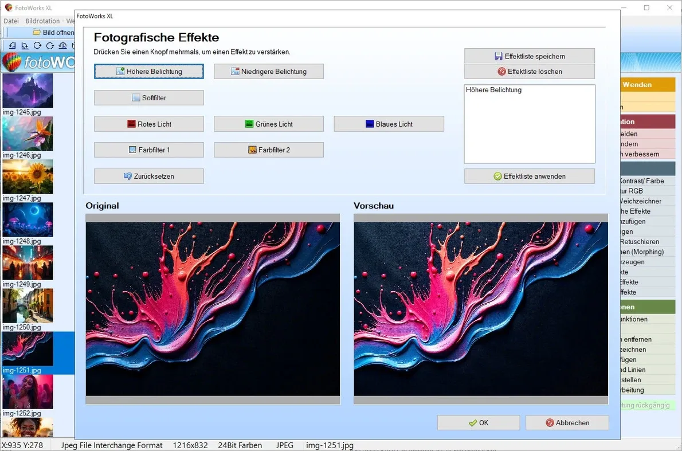The width and height of the screenshot is (682, 451).
Task: Apply the list with Effektliste anwenden
Action: click(x=528, y=176)
